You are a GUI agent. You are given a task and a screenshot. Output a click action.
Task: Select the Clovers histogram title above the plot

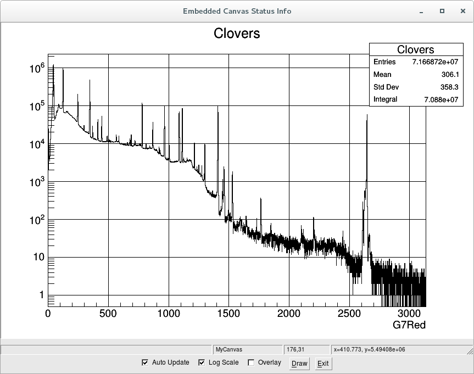click(x=237, y=34)
